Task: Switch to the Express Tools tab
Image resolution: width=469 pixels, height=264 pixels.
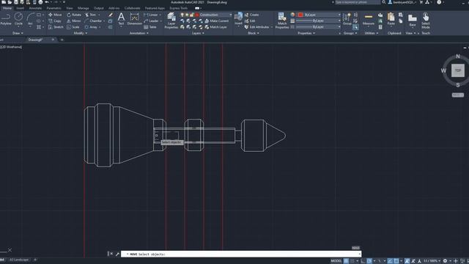Action: pos(179,8)
